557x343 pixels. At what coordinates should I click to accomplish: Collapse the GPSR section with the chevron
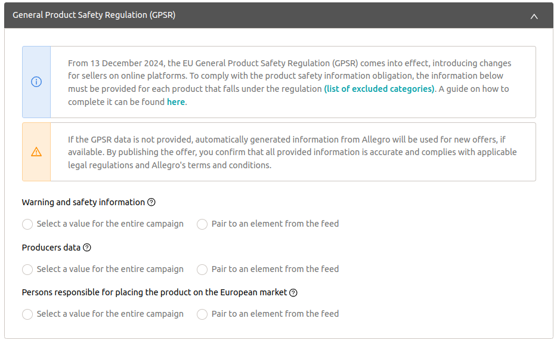(534, 16)
